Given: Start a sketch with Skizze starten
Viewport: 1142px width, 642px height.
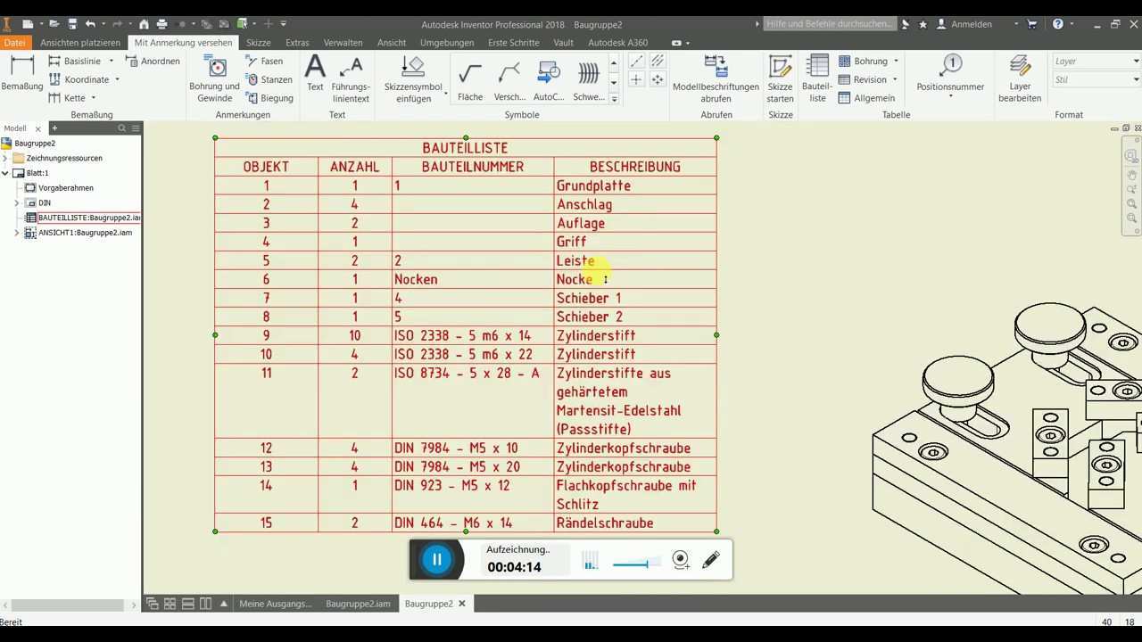Looking at the screenshot, I should [x=780, y=78].
